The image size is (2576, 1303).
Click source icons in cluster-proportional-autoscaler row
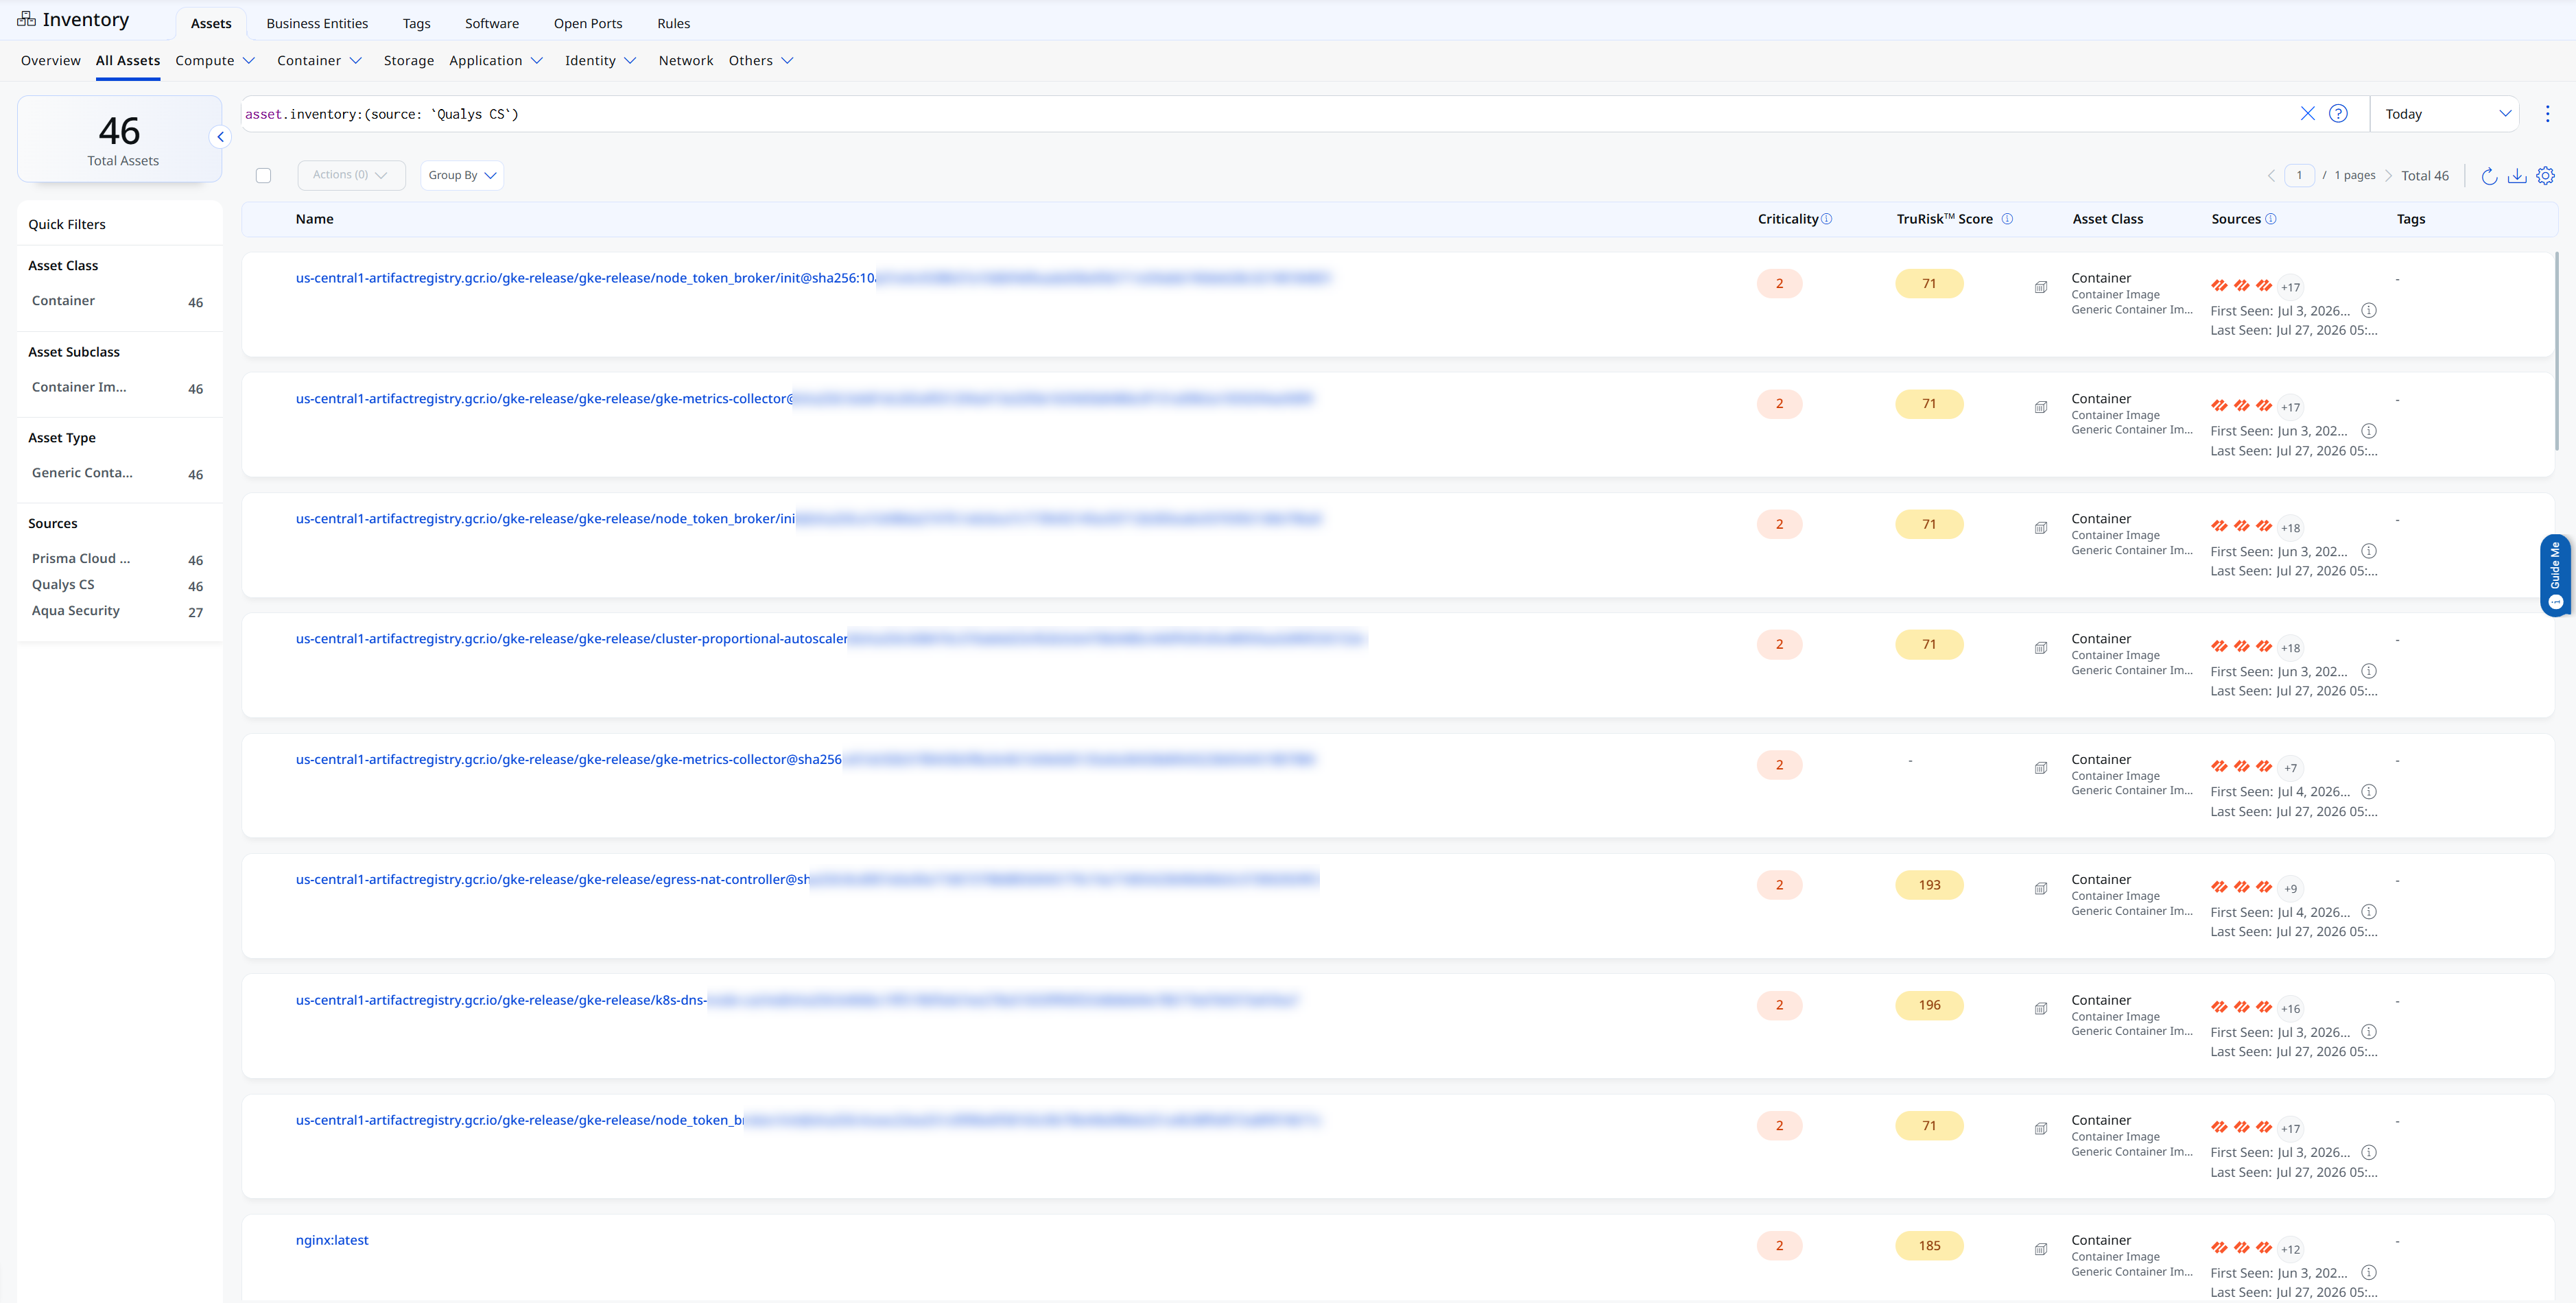click(2241, 647)
